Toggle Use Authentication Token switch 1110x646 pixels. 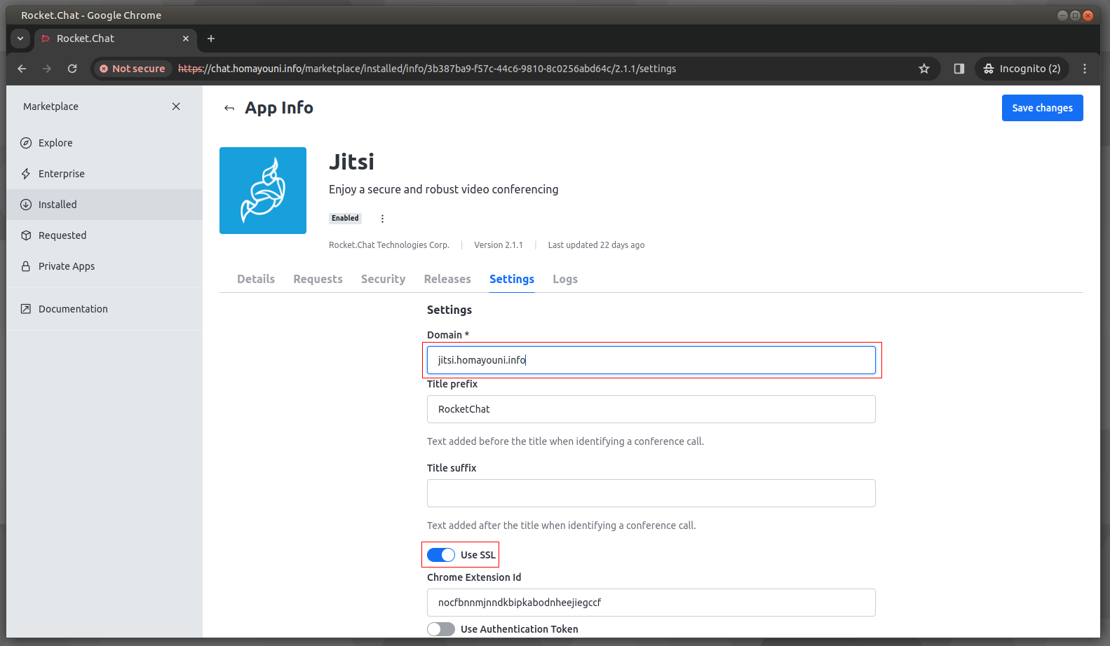point(441,629)
